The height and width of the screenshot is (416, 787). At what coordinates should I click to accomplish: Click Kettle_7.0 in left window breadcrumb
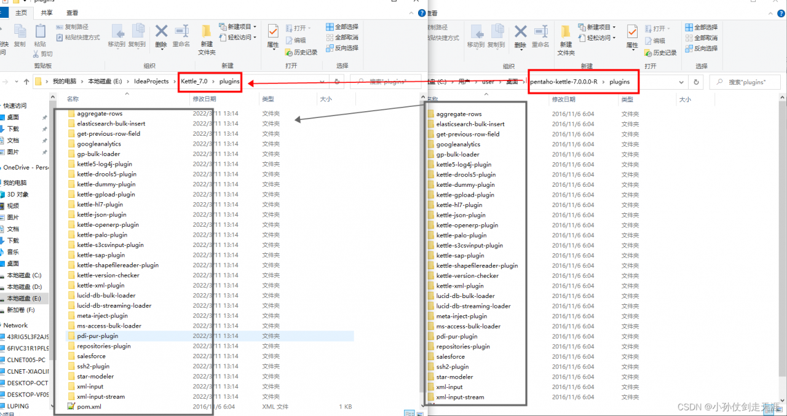click(194, 81)
